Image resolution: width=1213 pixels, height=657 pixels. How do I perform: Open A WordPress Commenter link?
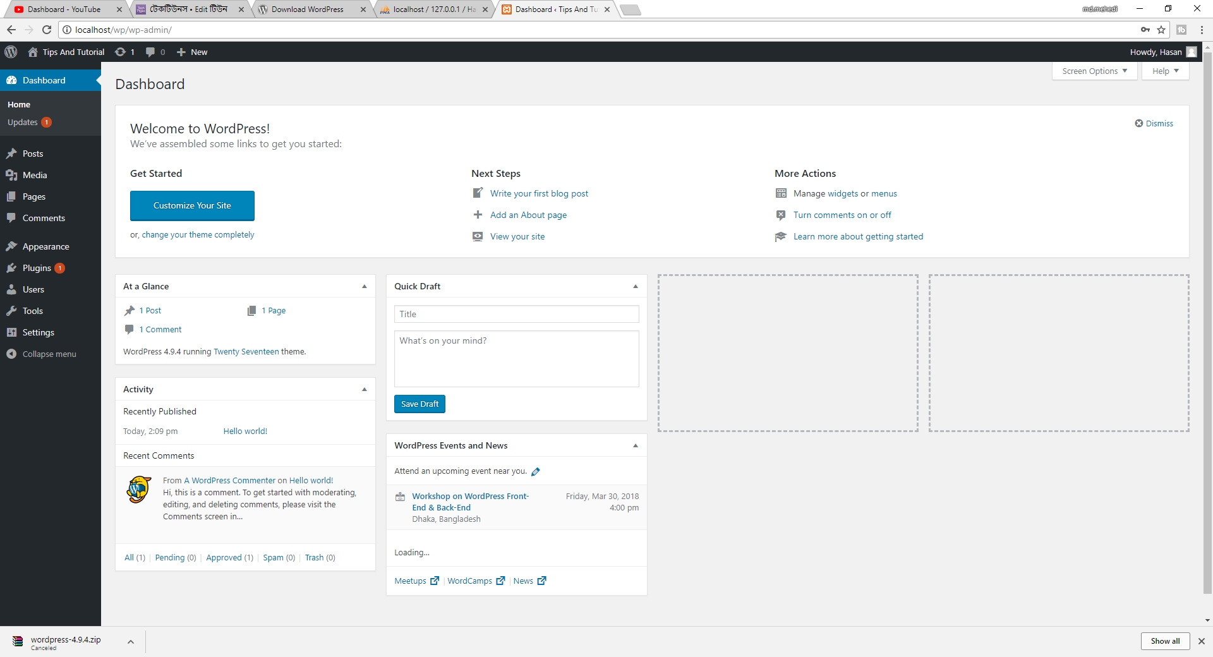point(229,480)
